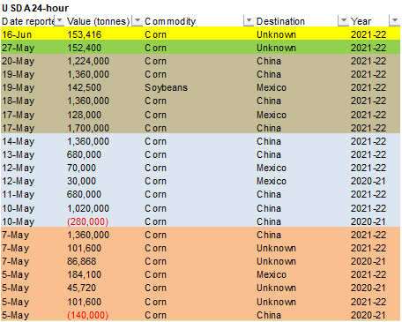Screen dimensions: 402x322
Task: Select the value 152,400
Action: point(85,48)
